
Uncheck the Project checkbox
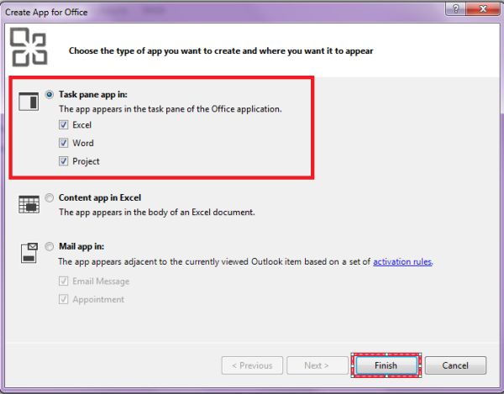[63, 161]
